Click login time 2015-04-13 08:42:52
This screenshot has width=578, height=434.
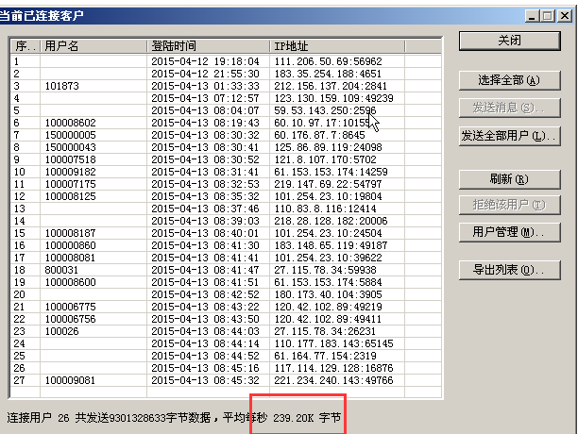pos(205,294)
